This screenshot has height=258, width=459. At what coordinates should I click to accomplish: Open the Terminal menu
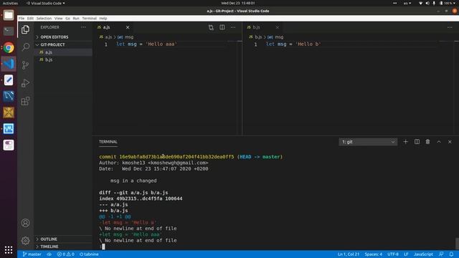[89, 18]
